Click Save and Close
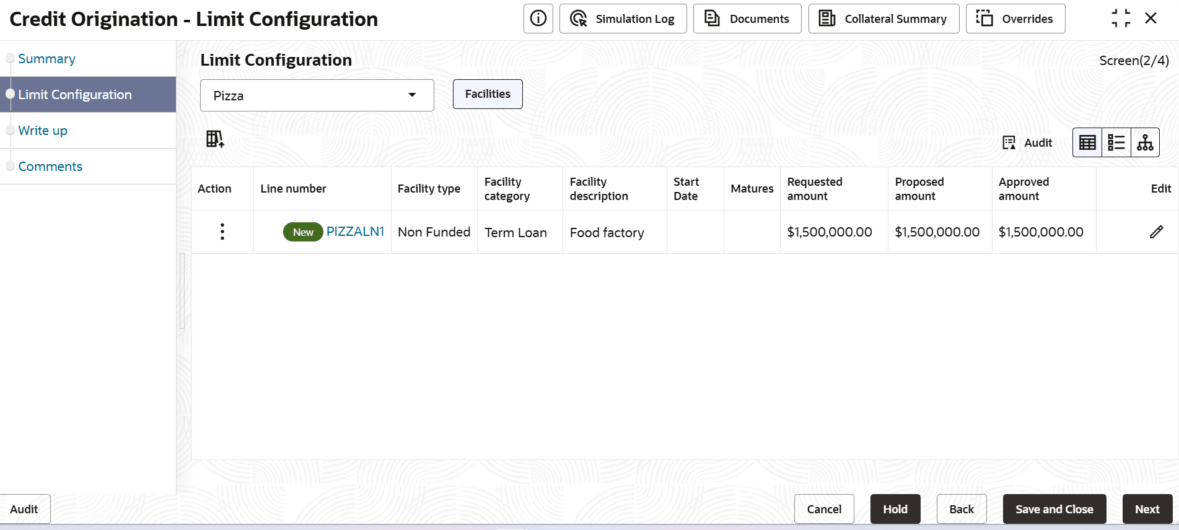 (1054, 509)
